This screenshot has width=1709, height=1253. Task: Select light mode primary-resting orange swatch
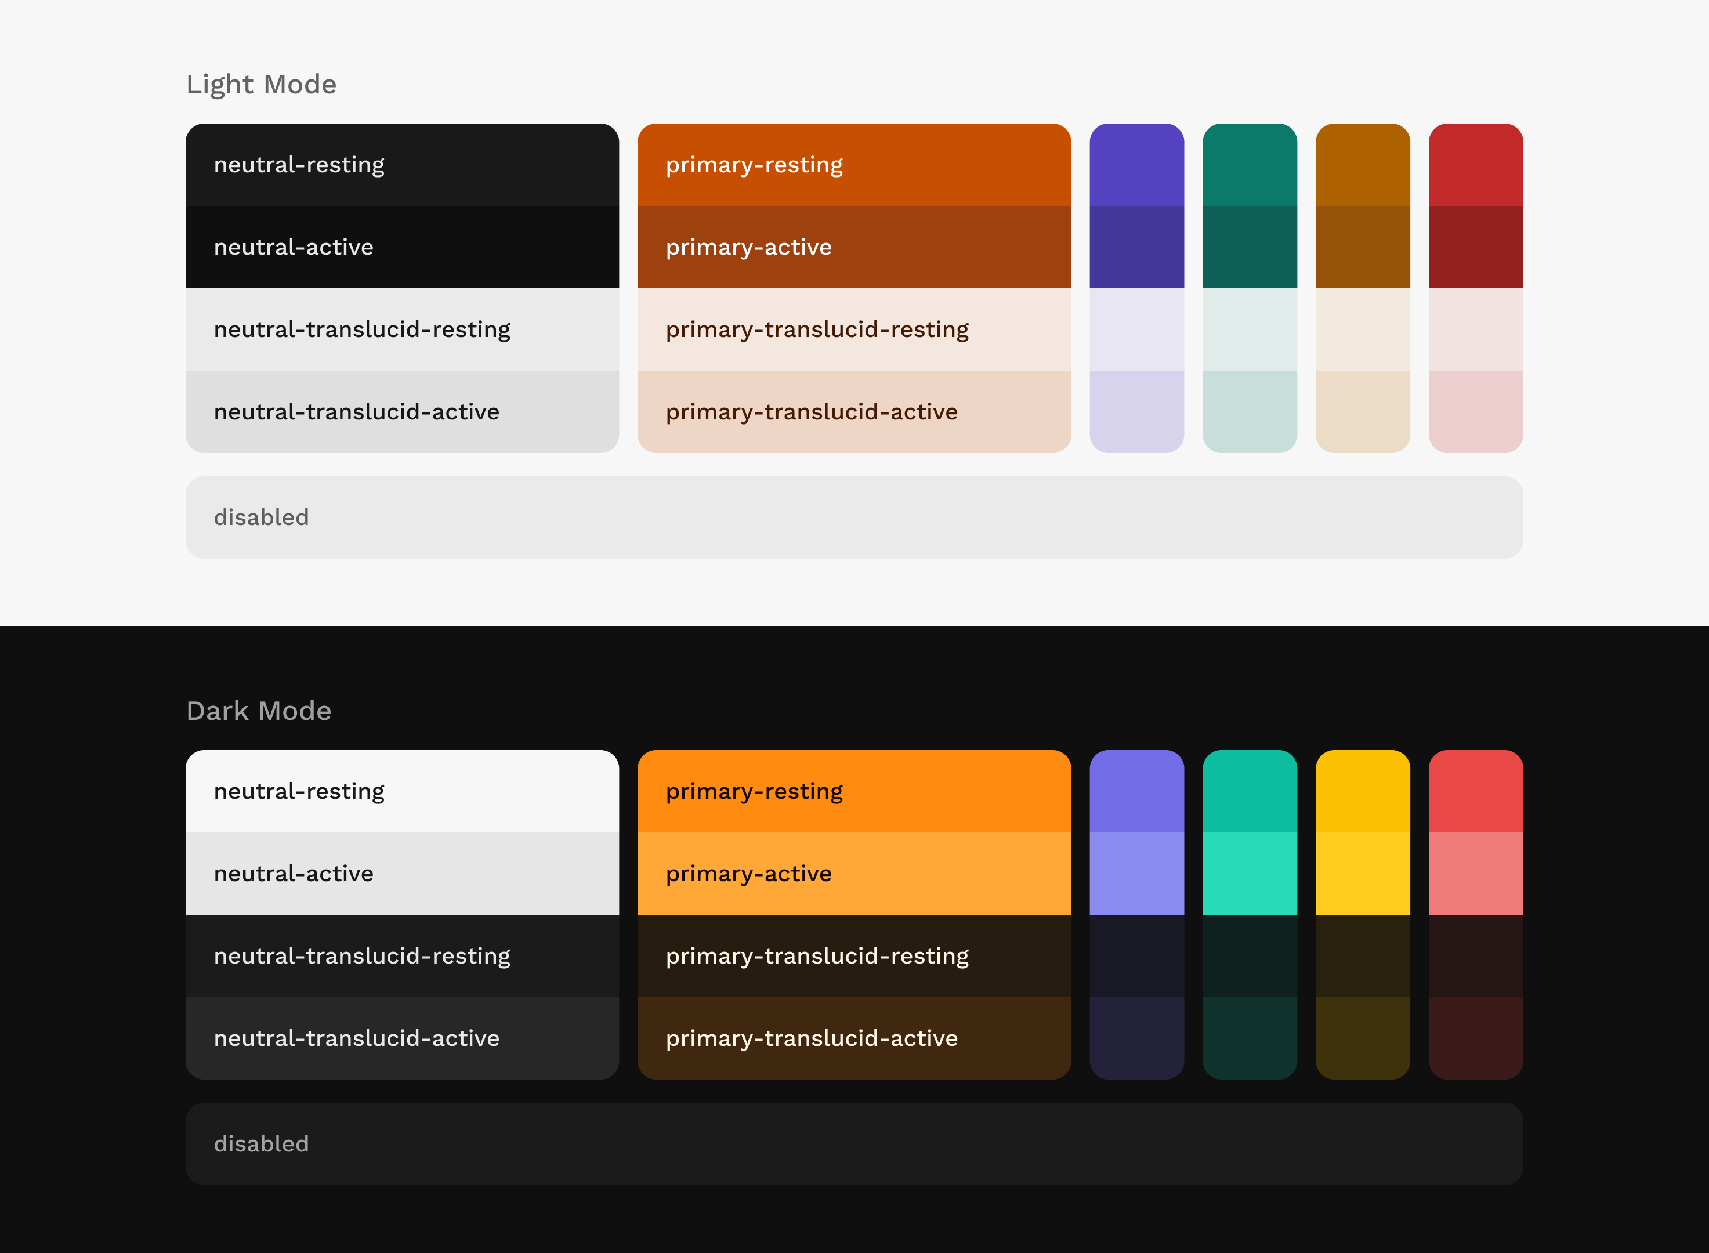854,165
